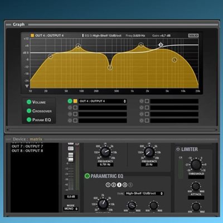Check the color box of second left-column row
The height and width of the screenshot is (223, 223).
pos(75,108)
